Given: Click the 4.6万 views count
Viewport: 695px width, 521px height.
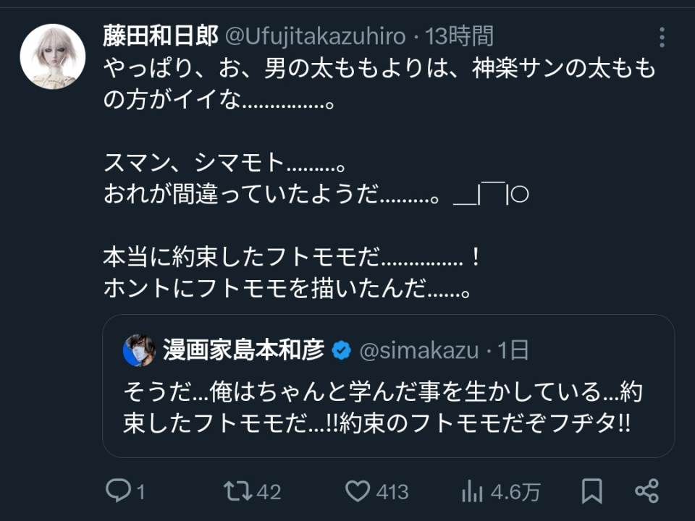Looking at the screenshot, I should click(515, 492).
